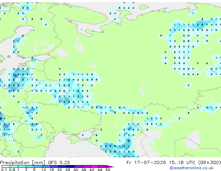Click the '0.1' legend scale label
This screenshot has height=171, width=221.
click(4, 170)
